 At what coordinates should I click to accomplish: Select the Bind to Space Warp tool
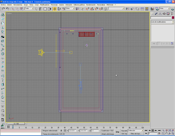[x=22, y=9]
